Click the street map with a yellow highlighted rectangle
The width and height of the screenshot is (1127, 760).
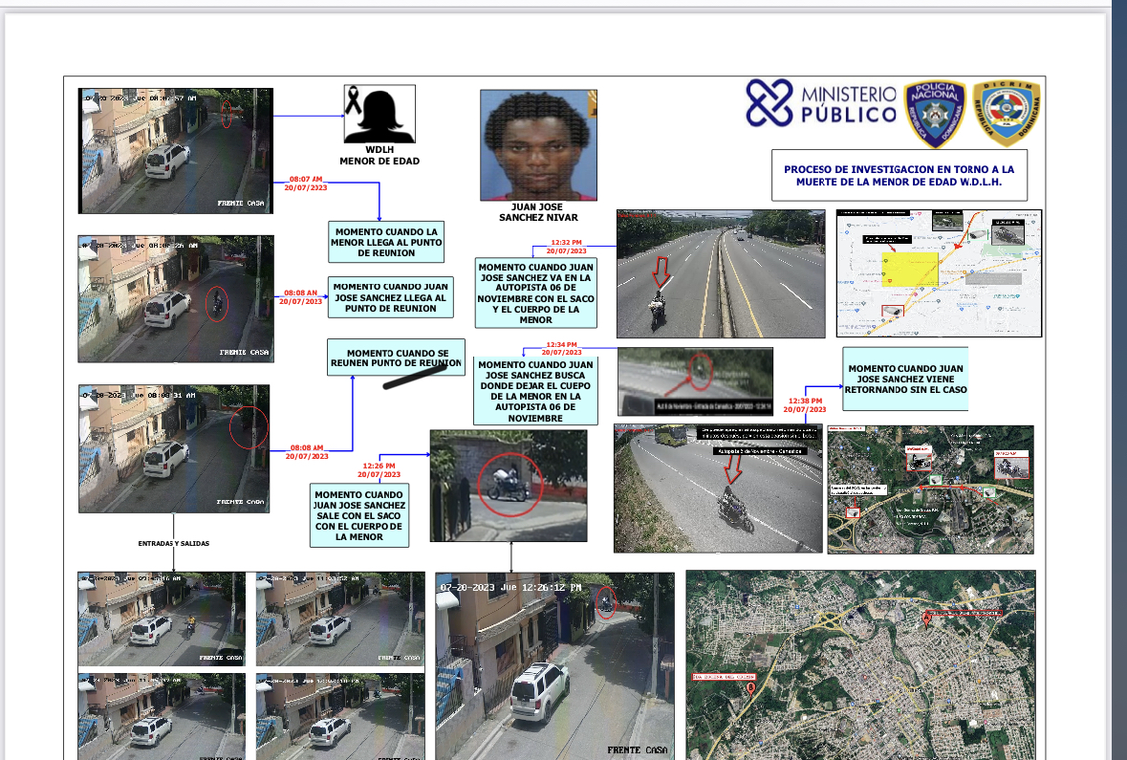[939, 273]
